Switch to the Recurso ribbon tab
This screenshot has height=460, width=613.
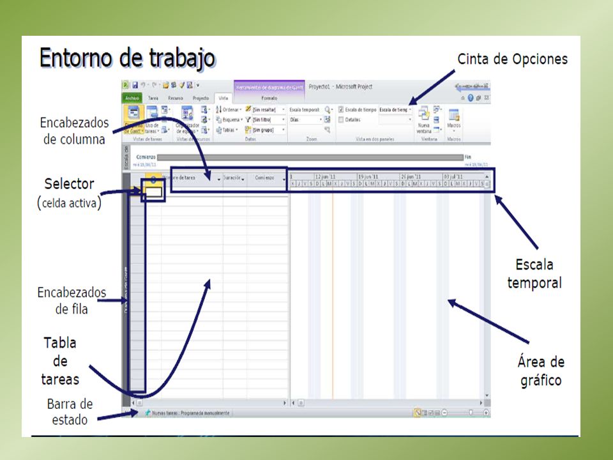click(176, 98)
